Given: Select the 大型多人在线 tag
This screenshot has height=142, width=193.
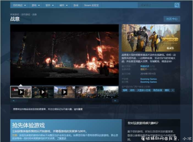Looking at the screenshot, I should pos(144,90).
